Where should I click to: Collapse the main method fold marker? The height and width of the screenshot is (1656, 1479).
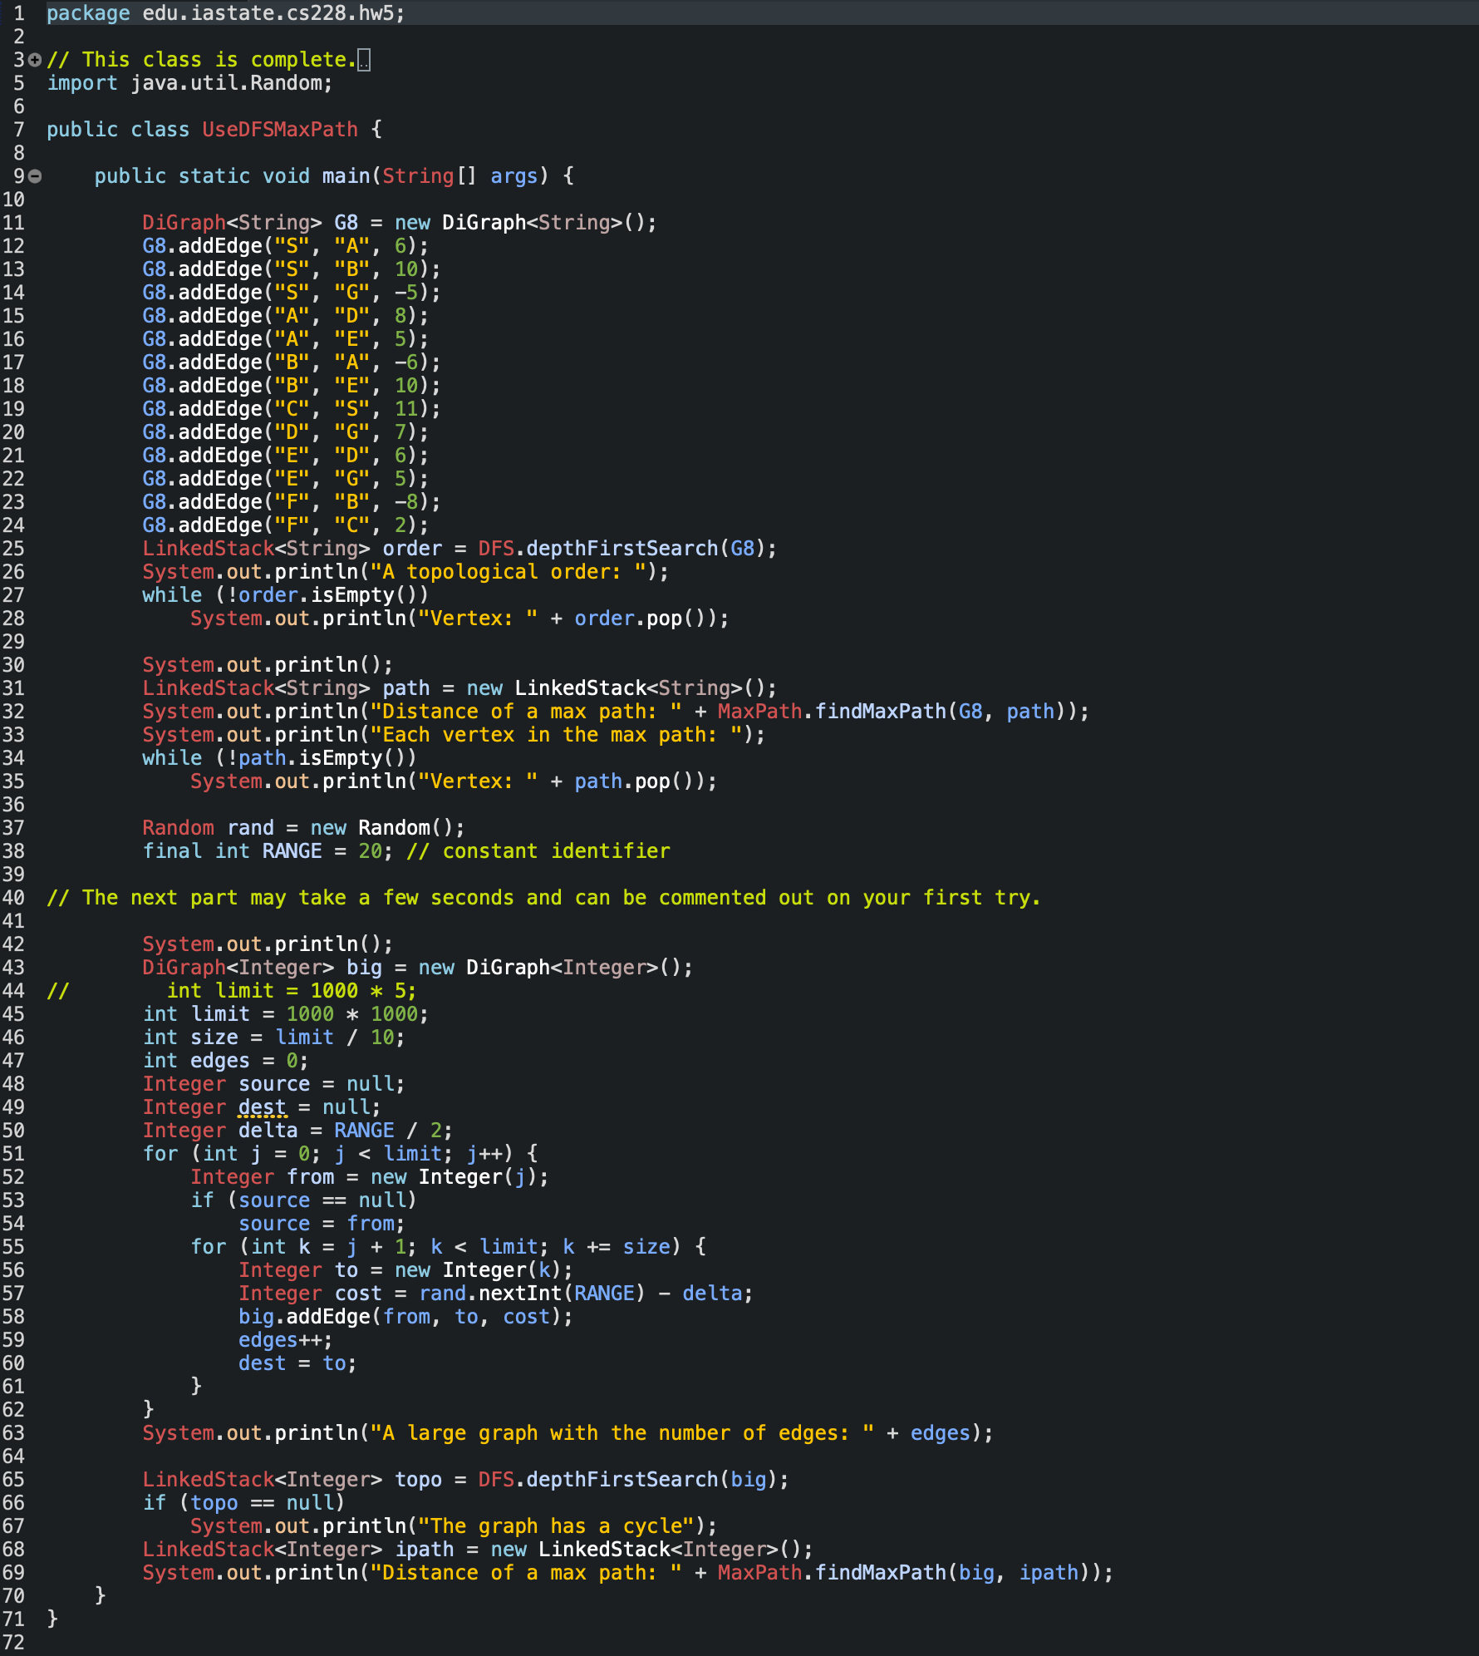click(x=35, y=176)
